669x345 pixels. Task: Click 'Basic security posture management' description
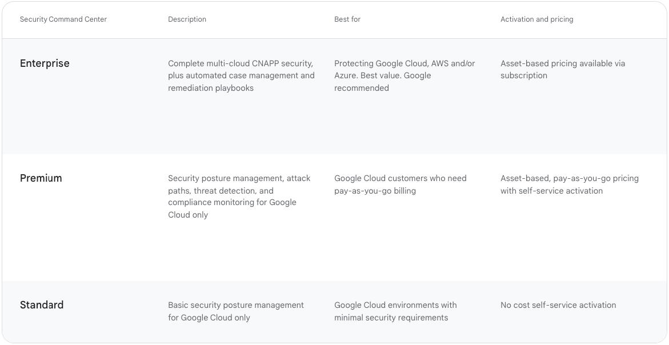pos(236,311)
